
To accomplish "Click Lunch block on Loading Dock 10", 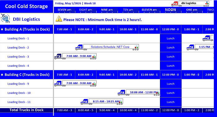I will pos(170,93).
